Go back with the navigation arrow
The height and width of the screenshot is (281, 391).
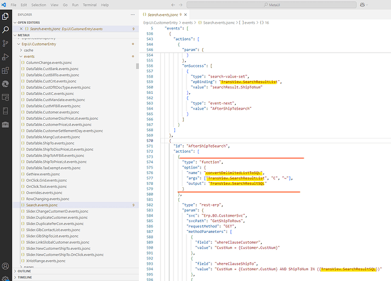tap(173, 5)
